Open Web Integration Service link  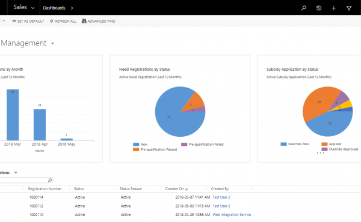pos(232,215)
